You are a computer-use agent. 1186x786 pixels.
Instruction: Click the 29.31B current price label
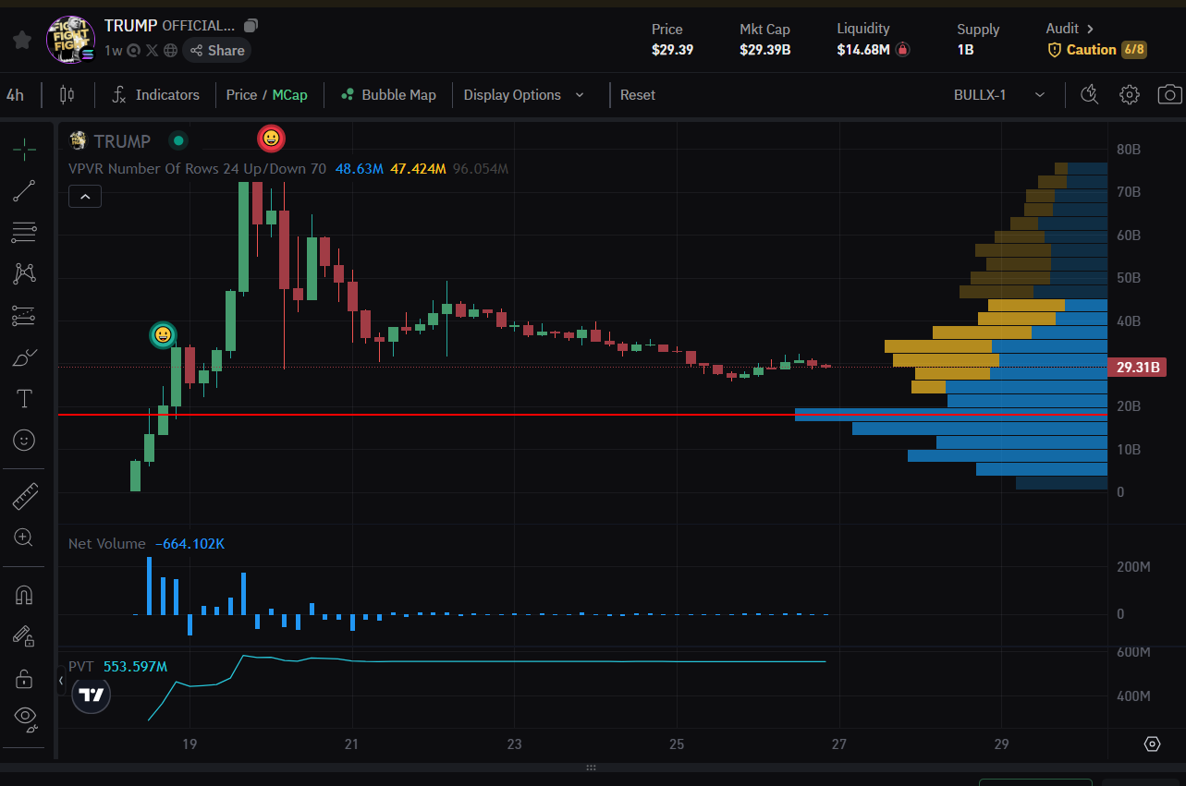(x=1137, y=368)
